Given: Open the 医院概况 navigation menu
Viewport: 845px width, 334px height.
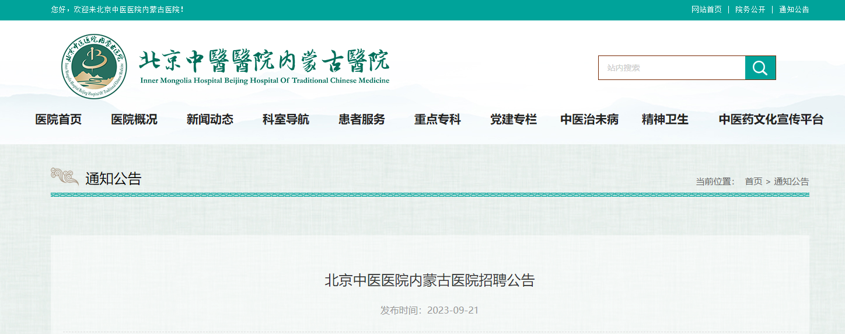Looking at the screenshot, I should (134, 120).
